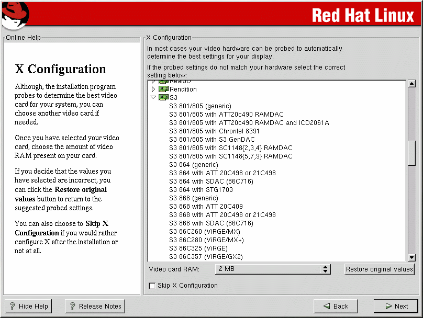Click the Back arrow icon

(x=326, y=306)
